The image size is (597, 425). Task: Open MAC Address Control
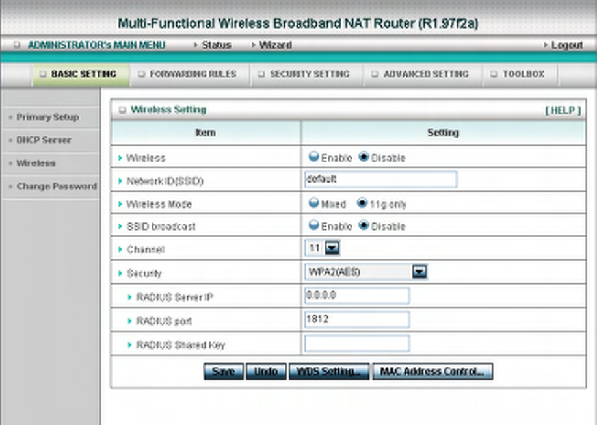[432, 371]
